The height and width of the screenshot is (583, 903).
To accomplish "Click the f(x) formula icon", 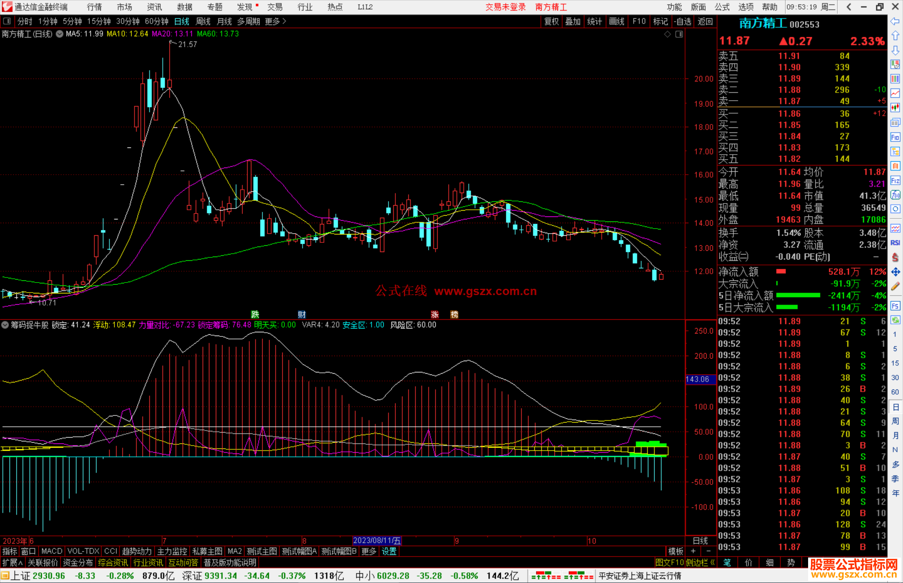I will coord(895,195).
